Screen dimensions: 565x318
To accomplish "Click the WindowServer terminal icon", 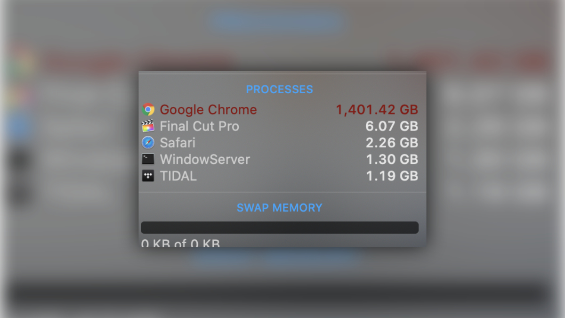I will click(x=148, y=159).
